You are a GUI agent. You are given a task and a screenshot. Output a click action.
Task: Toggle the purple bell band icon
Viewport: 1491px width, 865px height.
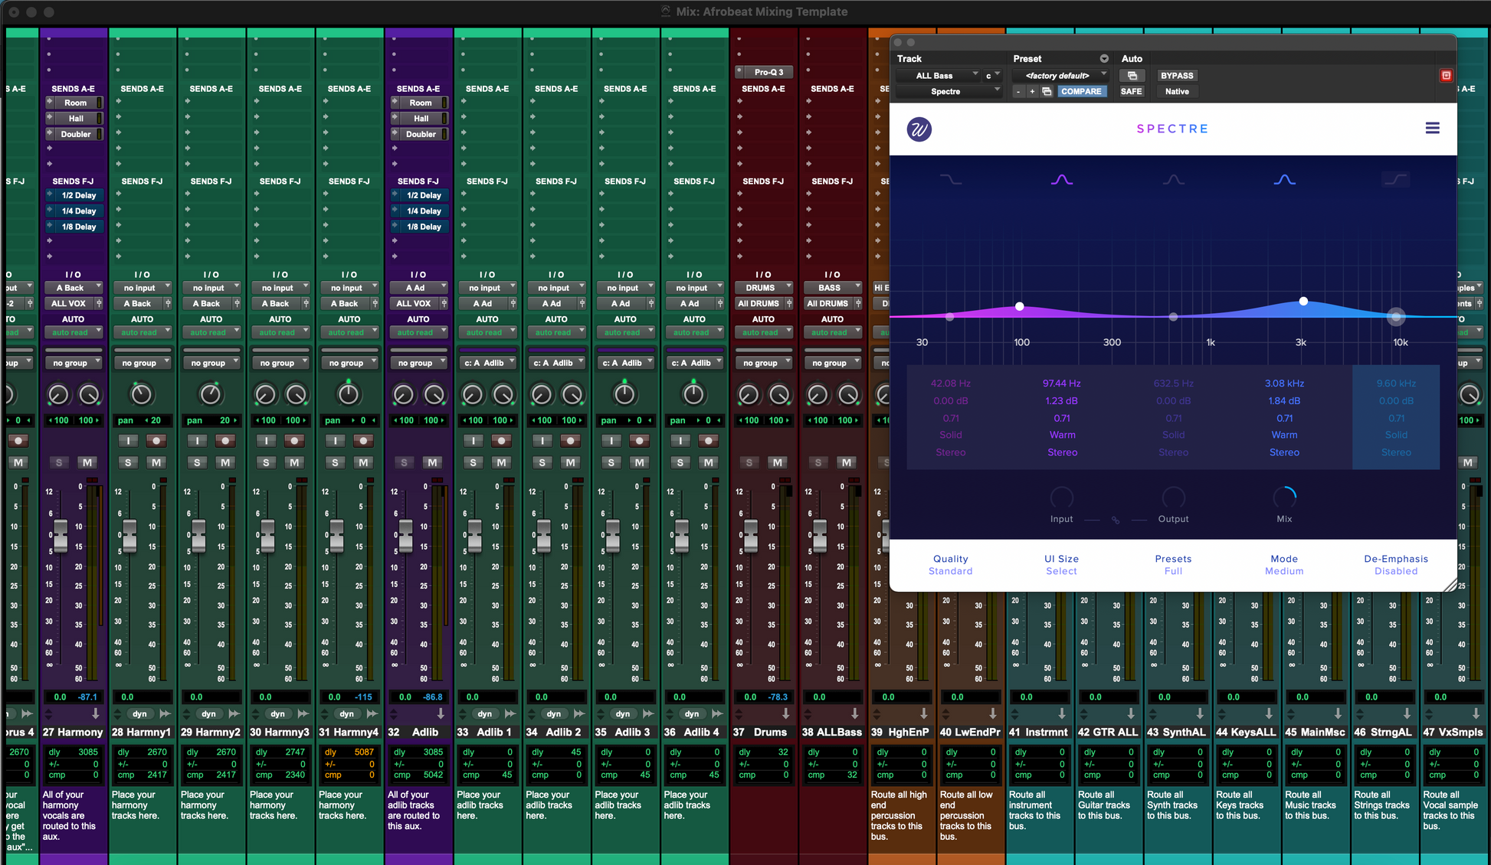(x=1061, y=180)
